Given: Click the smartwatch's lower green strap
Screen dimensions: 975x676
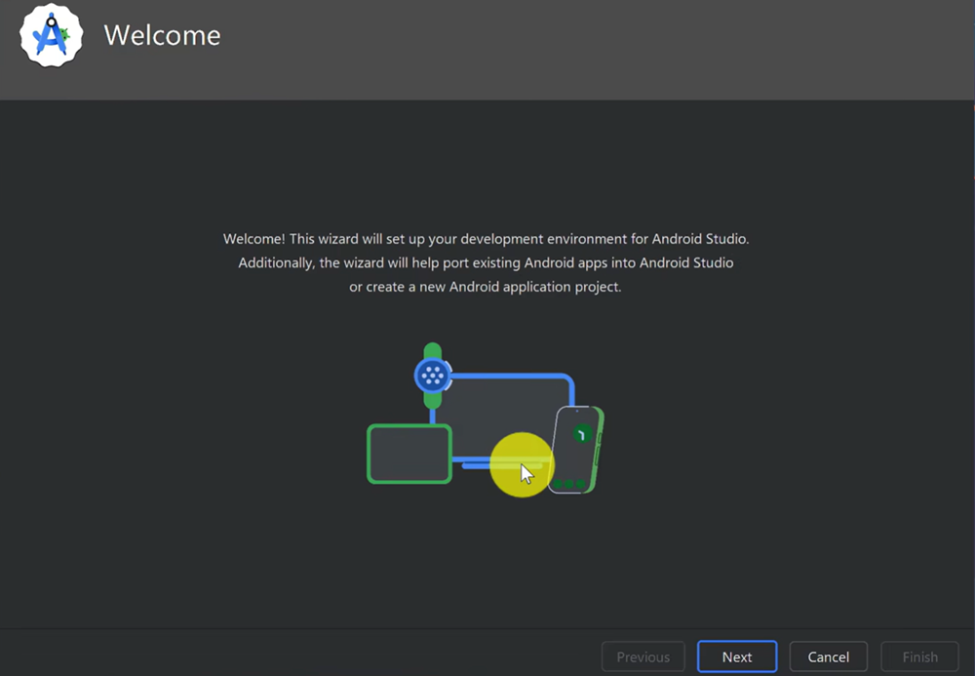Looking at the screenshot, I should [432, 400].
